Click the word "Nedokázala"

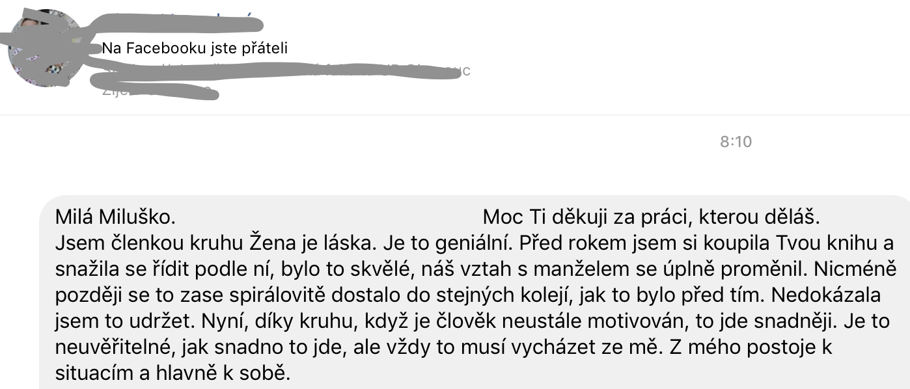pyautogui.click(x=825, y=295)
